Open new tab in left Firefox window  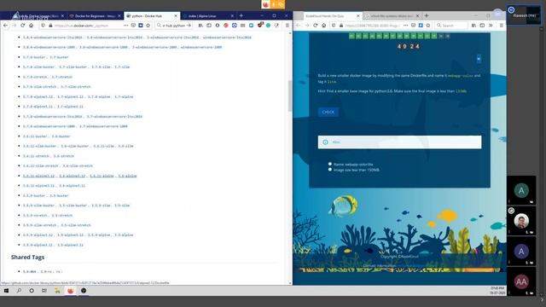pos(241,15)
